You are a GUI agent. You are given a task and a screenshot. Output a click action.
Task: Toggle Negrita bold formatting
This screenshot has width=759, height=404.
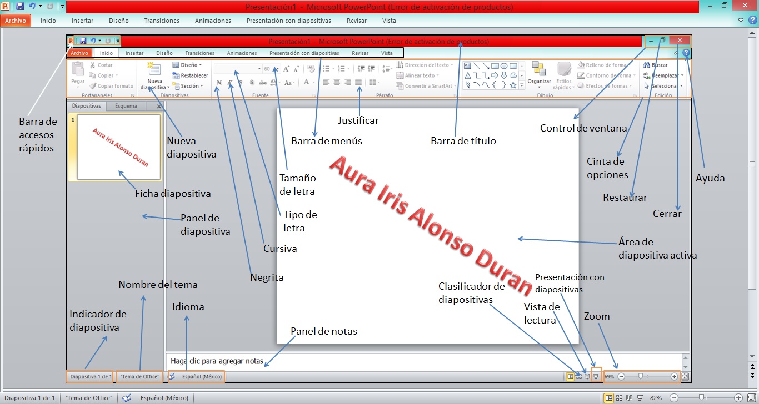[218, 82]
